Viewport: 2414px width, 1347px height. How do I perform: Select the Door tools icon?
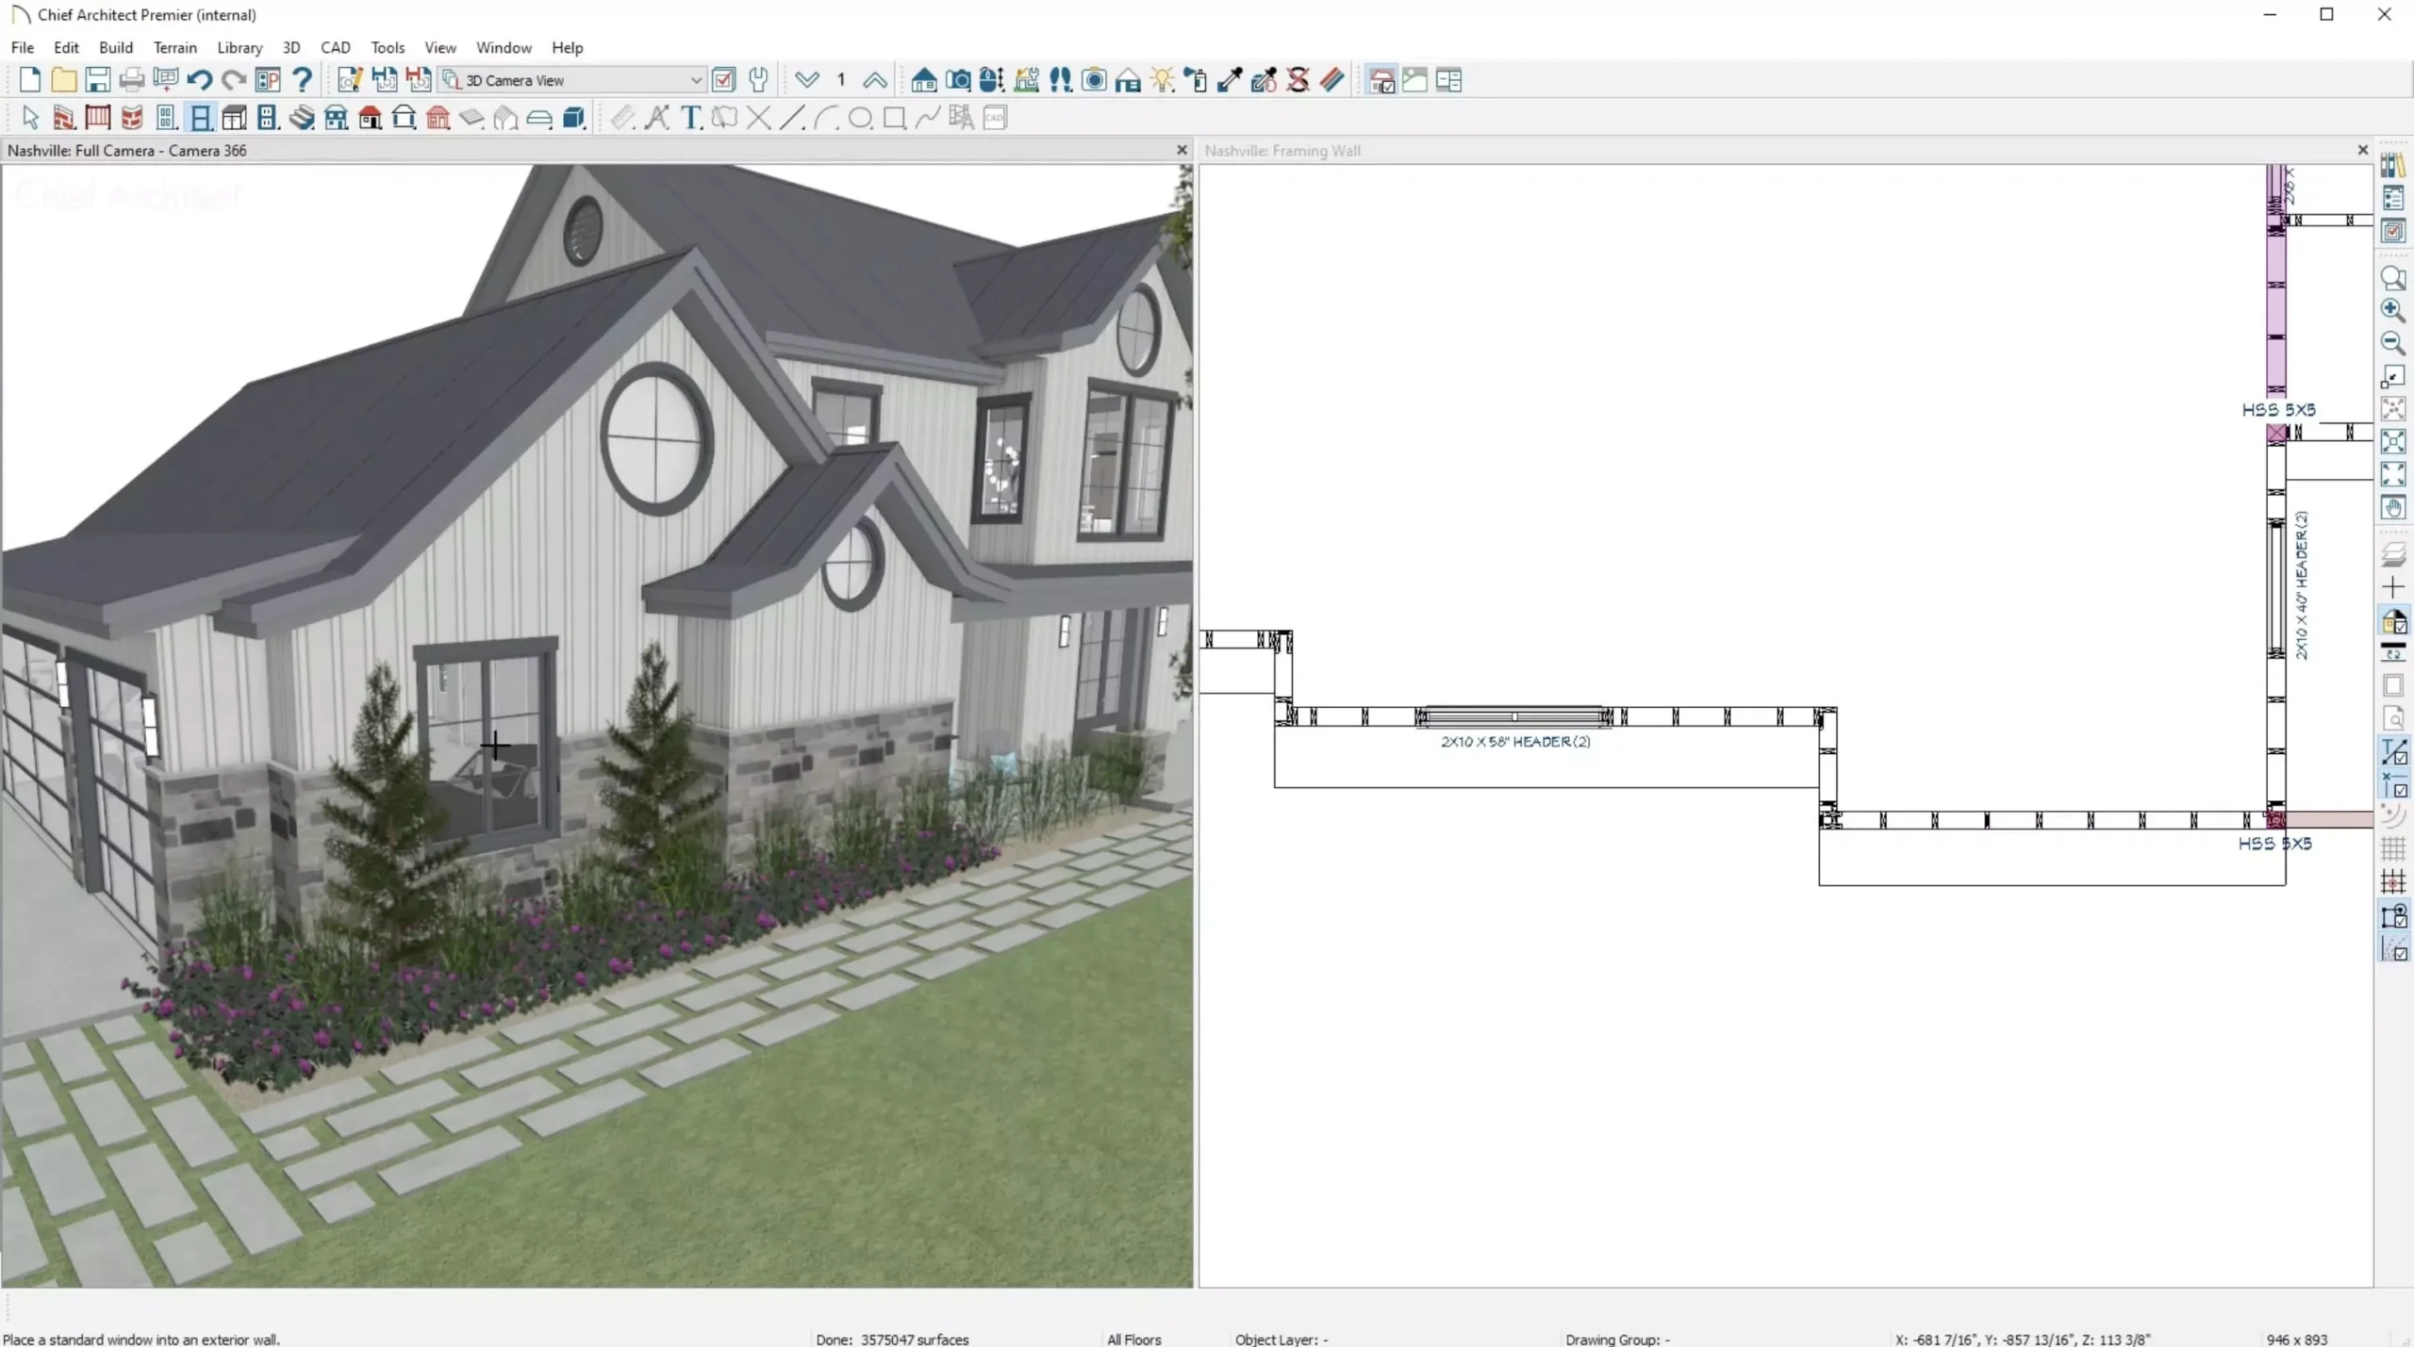pyautogui.click(x=166, y=118)
